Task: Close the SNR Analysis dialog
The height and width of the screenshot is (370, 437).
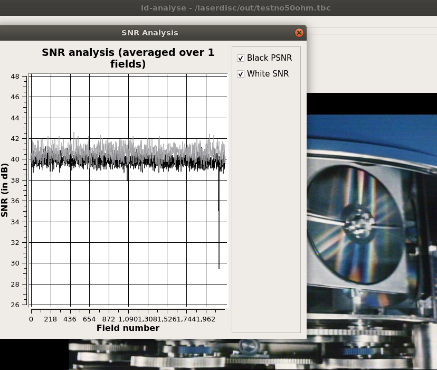Action: [299, 33]
